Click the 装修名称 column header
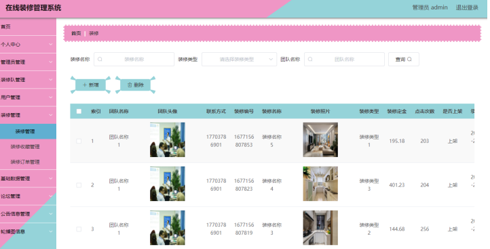This screenshot has height=249, width=490. coord(271,111)
